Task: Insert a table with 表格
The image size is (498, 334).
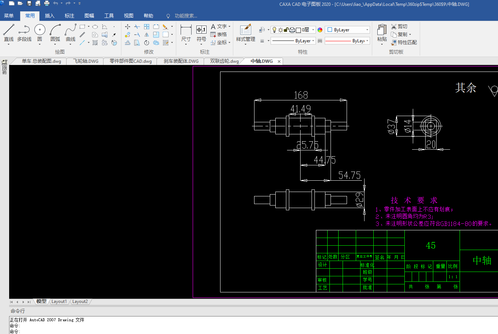Action: coord(219,35)
